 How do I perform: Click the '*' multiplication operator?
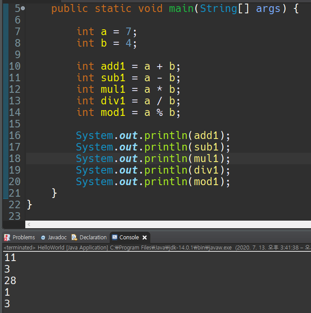pyautogui.click(x=160, y=88)
